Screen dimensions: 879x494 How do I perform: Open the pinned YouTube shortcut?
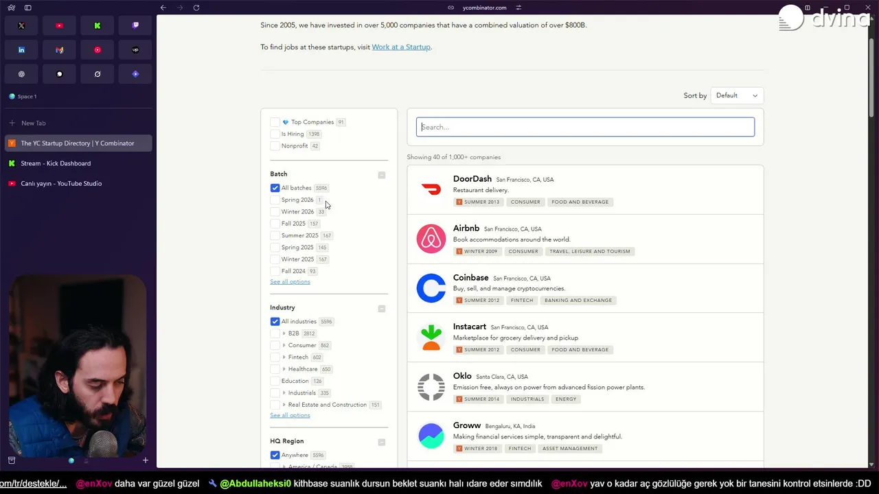[x=59, y=25]
